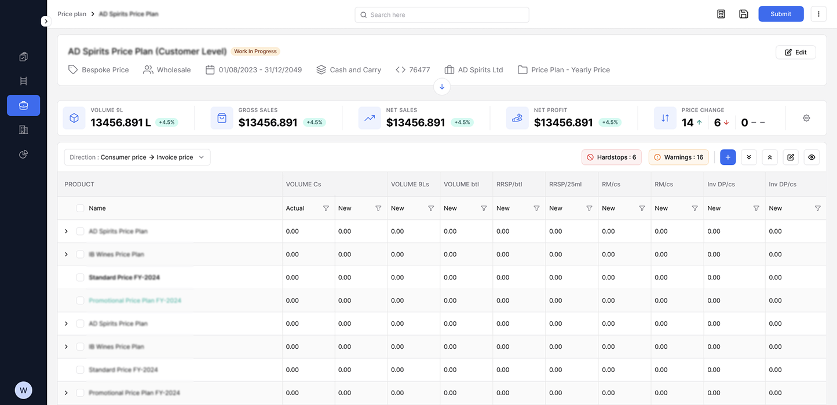
Task: Click the save disk icon
Action: pyautogui.click(x=744, y=14)
